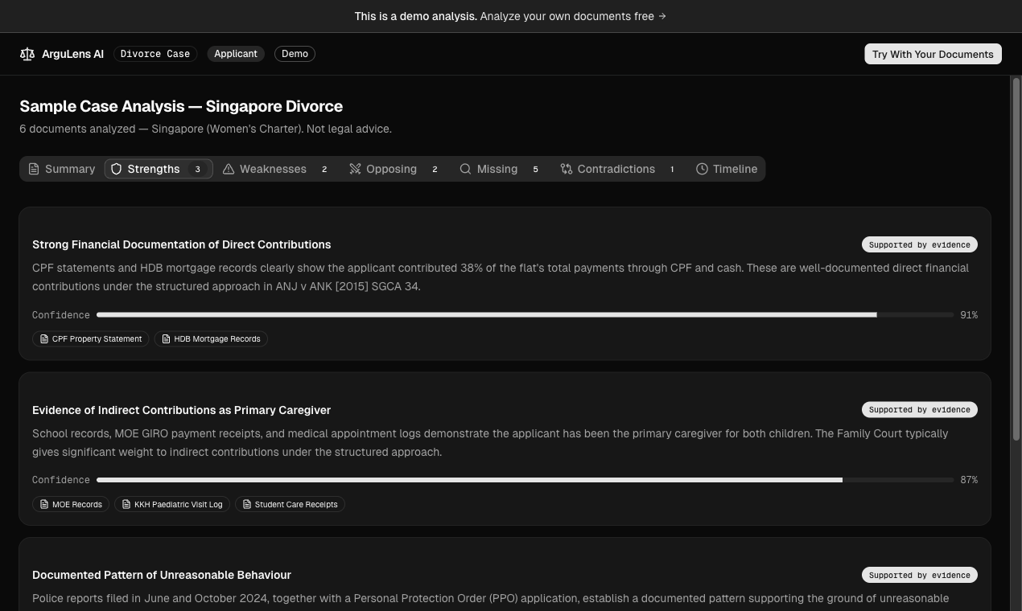Click the shield icon on the Strengths tab
This screenshot has width=1022, height=611.
(117, 169)
